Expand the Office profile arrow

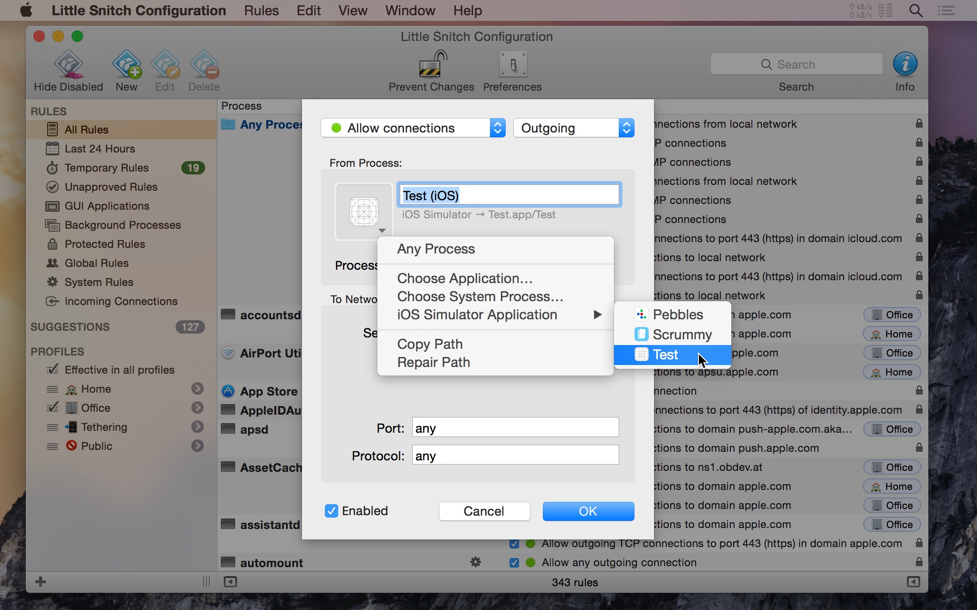[x=197, y=408]
